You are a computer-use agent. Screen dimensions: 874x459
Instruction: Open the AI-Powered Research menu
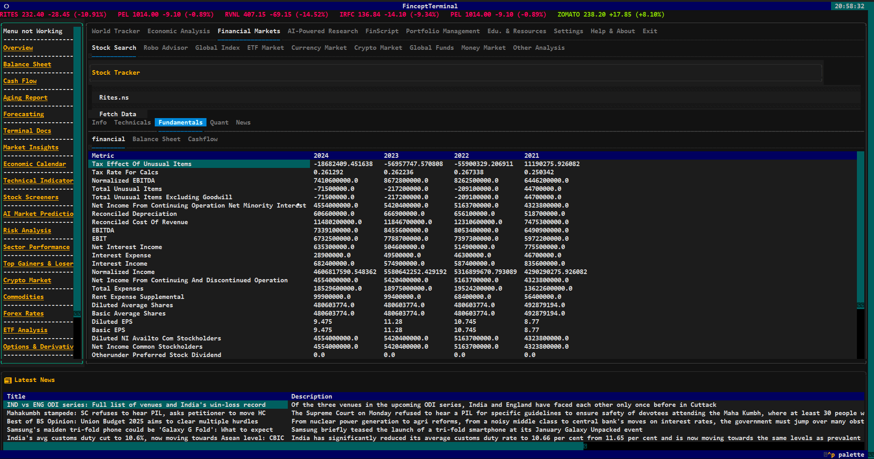322,31
